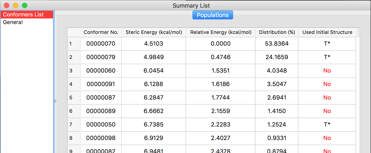The width and height of the screenshot is (371, 153).
Task: Click steric energy value 6.0454
Action: coord(154,71)
